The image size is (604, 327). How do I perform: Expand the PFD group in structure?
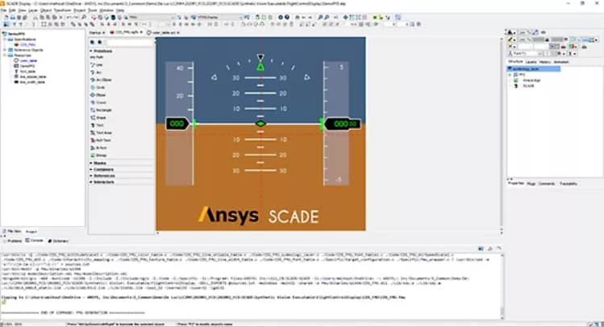(x=510, y=75)
